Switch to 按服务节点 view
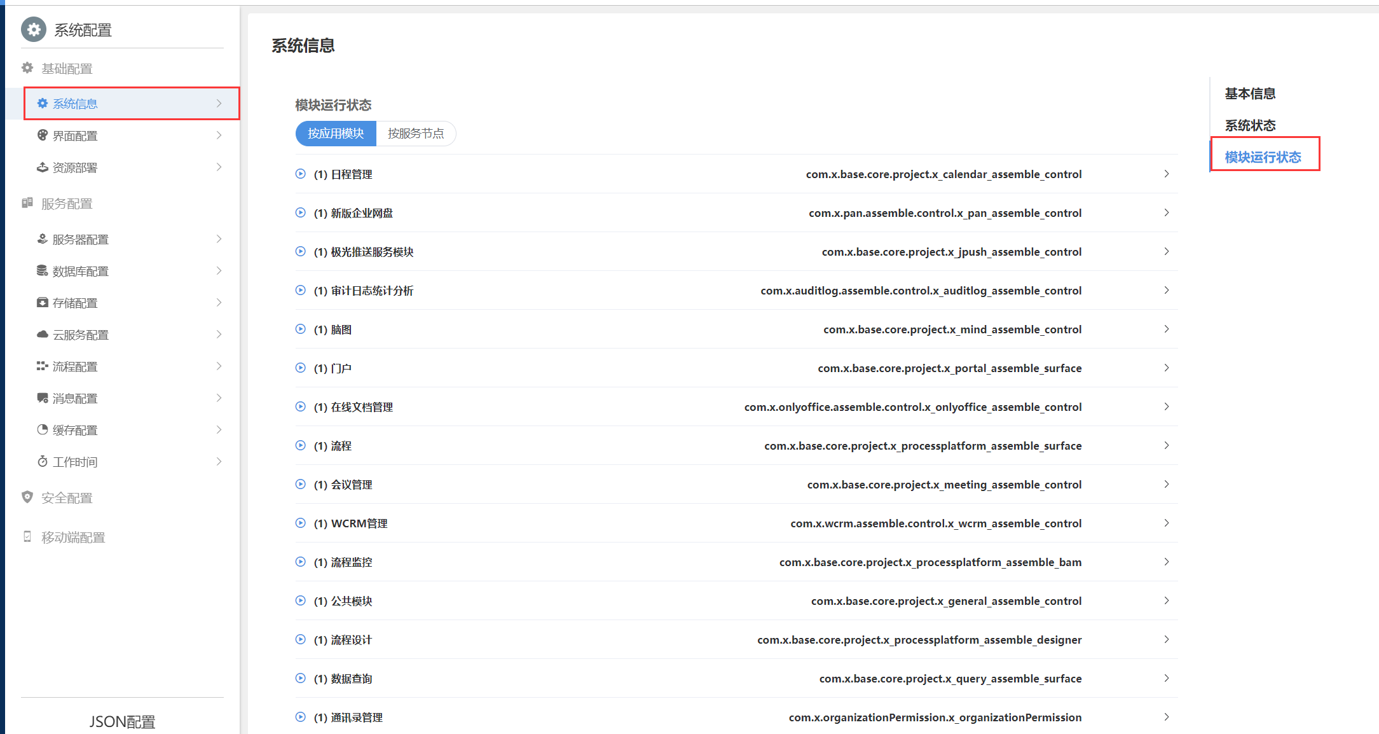Image resolution: width=1379 pixels, height=734 pixels. click(416, 134)
